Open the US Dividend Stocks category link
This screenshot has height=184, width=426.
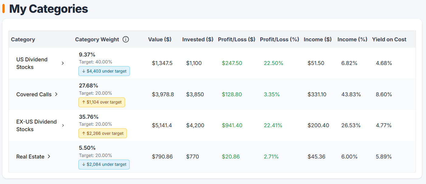32,63
